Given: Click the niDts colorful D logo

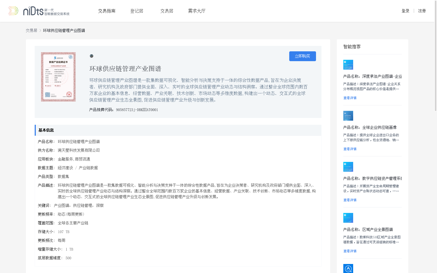Looking at the screenshot, I should [x=13, y=11].
